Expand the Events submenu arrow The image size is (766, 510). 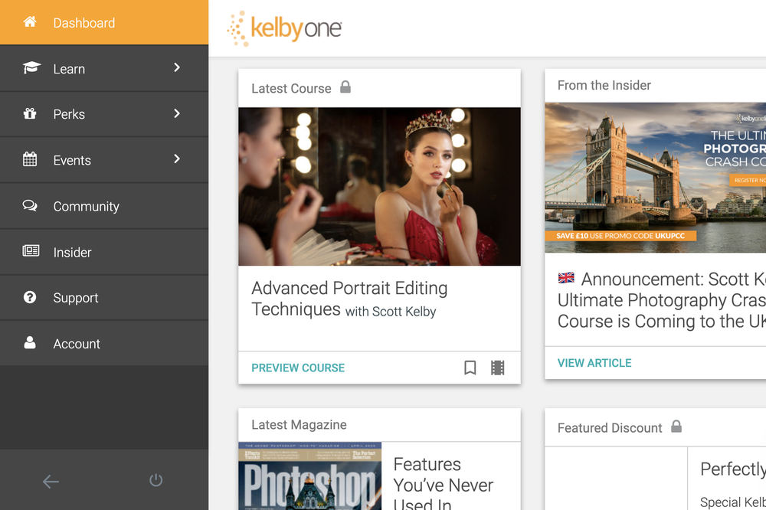pos(177,159)
